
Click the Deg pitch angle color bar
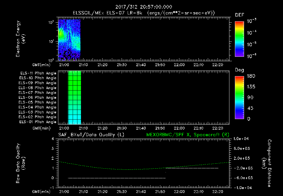(x=239, y=98)
